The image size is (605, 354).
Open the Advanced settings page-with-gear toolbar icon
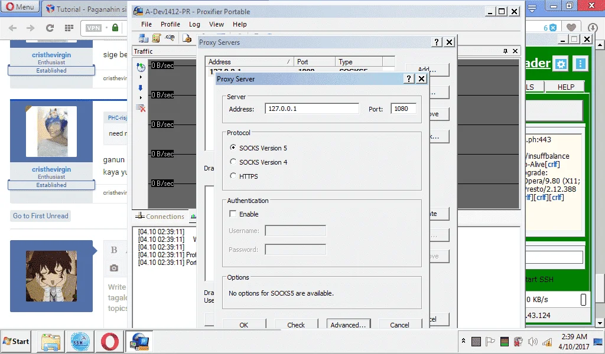187,38
